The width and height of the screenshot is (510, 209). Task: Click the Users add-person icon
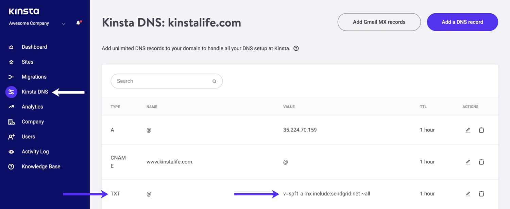click(x=11, y=137)
